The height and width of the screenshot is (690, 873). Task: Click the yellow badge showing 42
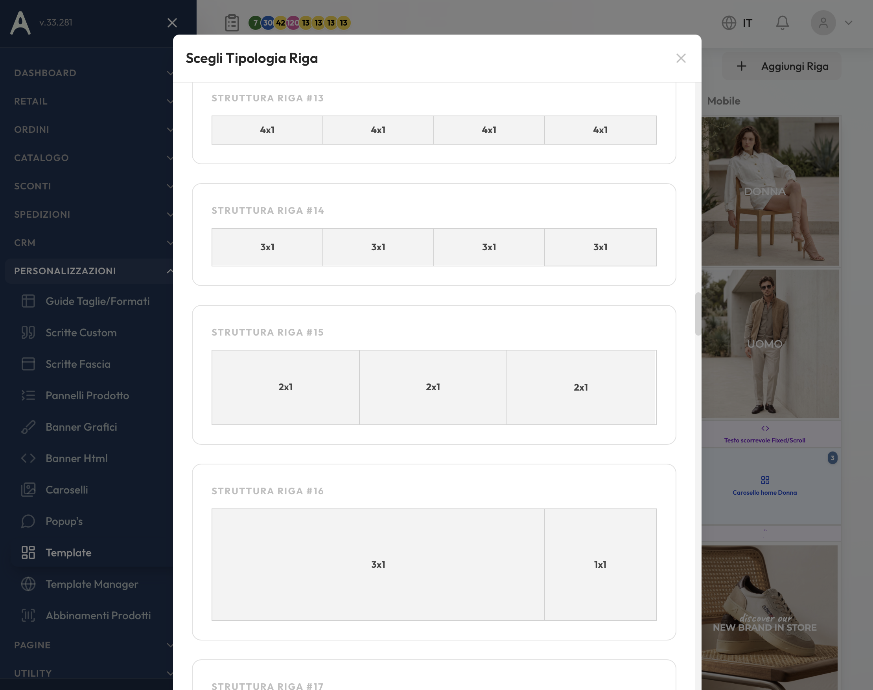[x=280, y=23]
